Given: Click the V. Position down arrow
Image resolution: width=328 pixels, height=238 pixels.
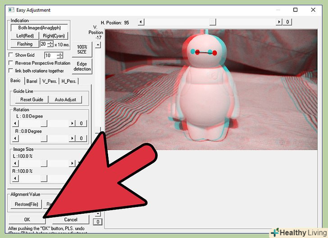Looking at the screenshot, I should click(98, 213).
